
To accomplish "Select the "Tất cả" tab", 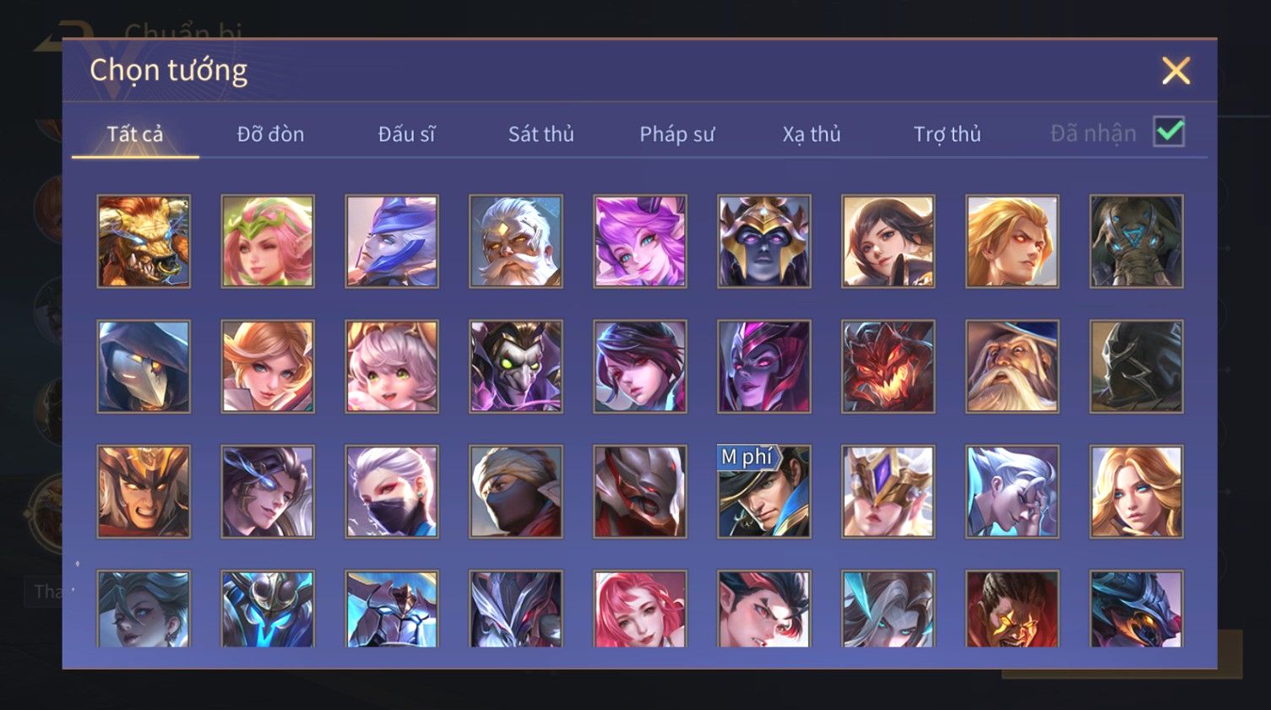I will coord(135,133).
